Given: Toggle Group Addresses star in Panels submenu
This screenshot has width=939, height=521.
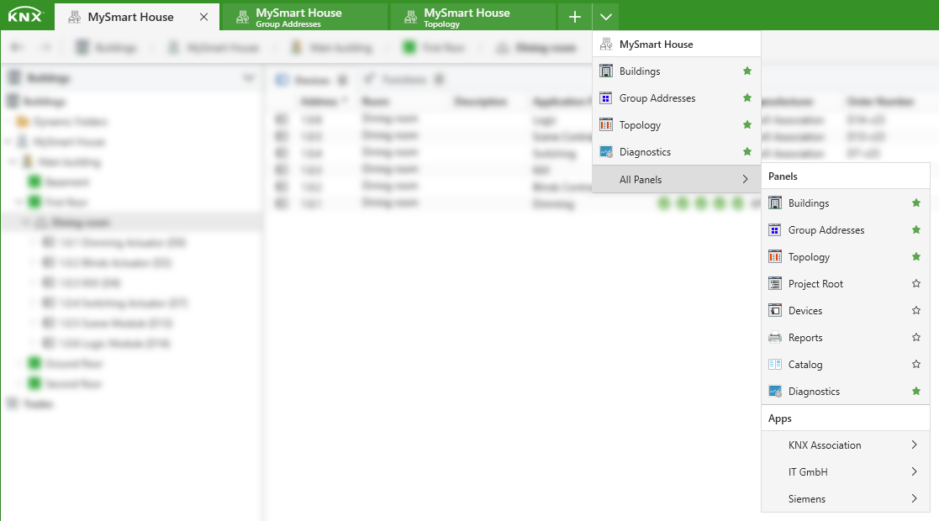Looking at the screenshot, I should point(915,230).
